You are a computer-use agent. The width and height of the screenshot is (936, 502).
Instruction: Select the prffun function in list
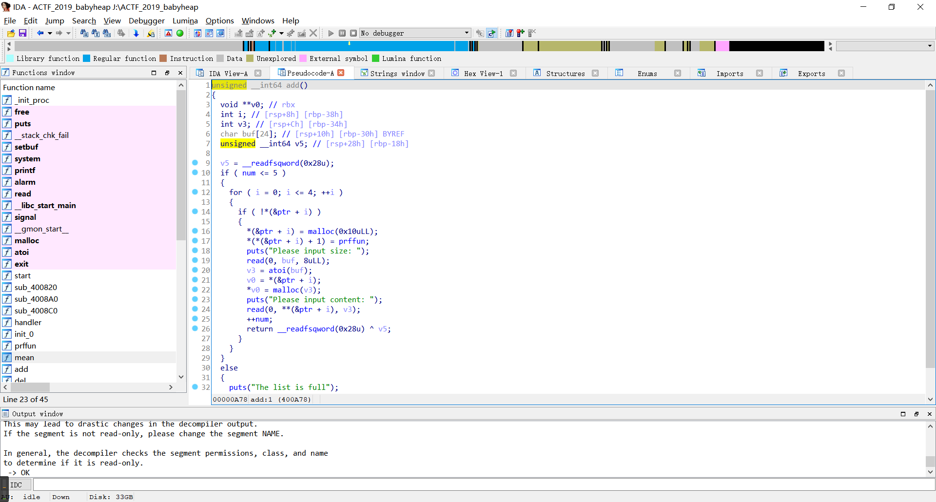tap(25, 346)
